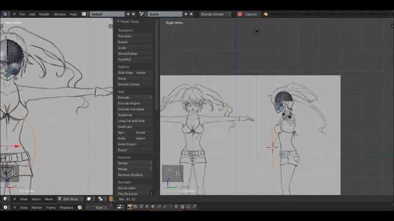This screenshot has height=221, width=394.
Task: Collapse the Mesh Tools panel
Action: click(x=118, y=21)
